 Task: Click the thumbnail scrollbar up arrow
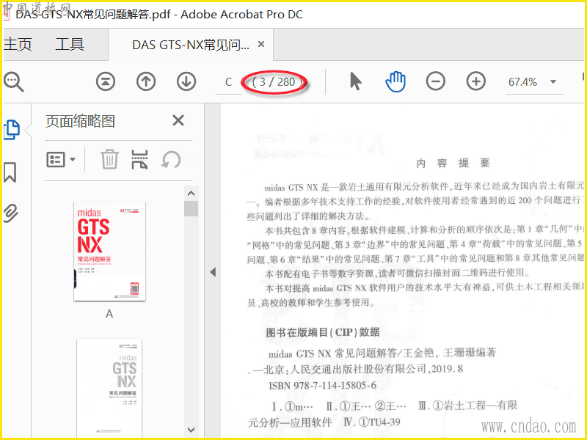click(x=191, y=194)
